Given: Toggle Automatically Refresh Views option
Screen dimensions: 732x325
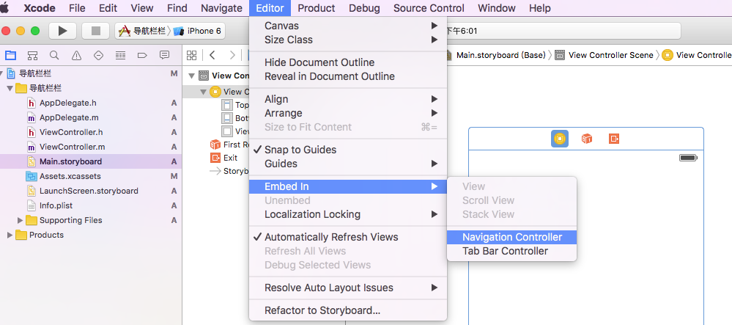Looking at the screenshot, I should pyautogui.click(x=348, y=237).
